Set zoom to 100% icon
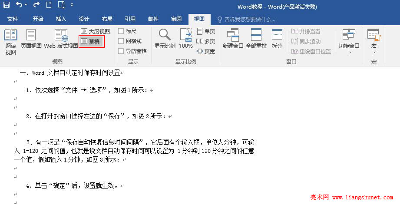Viewport: 400px width, 205px height. coord(186,39)
